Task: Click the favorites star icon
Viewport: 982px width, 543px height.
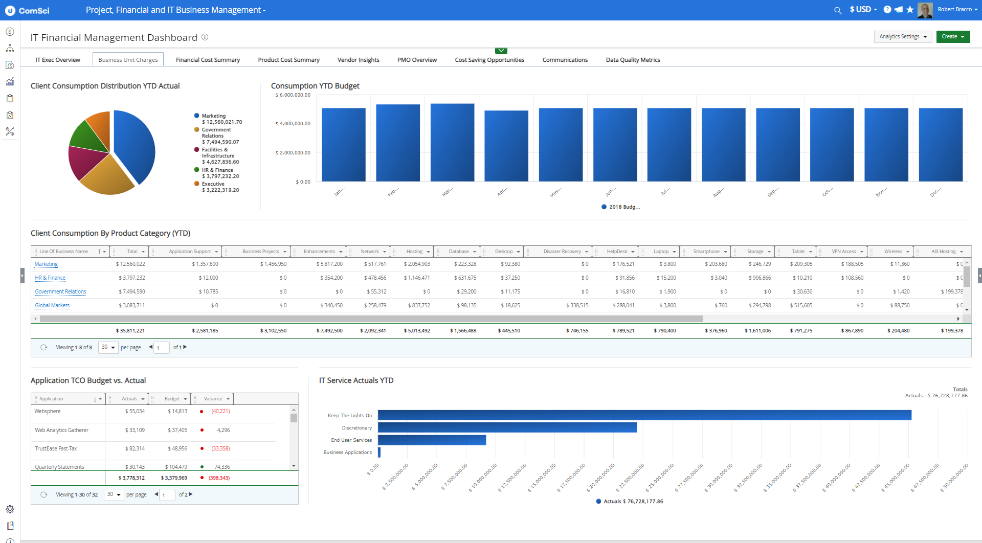Action: 910,10
